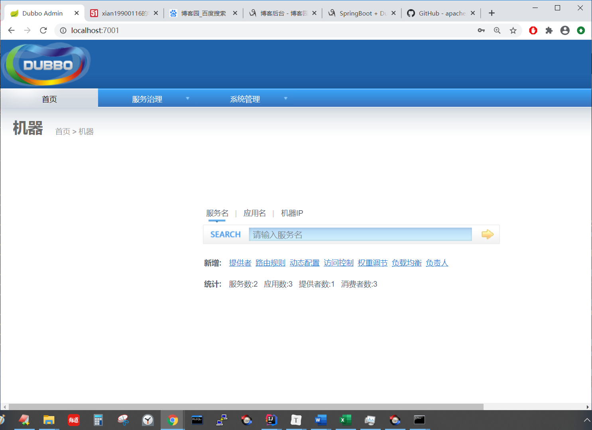Image resolution: width=592 pixels, height=430 pixels.
Task: Open the zoom magnifier in address bar
Action: [x=497, y=30]
